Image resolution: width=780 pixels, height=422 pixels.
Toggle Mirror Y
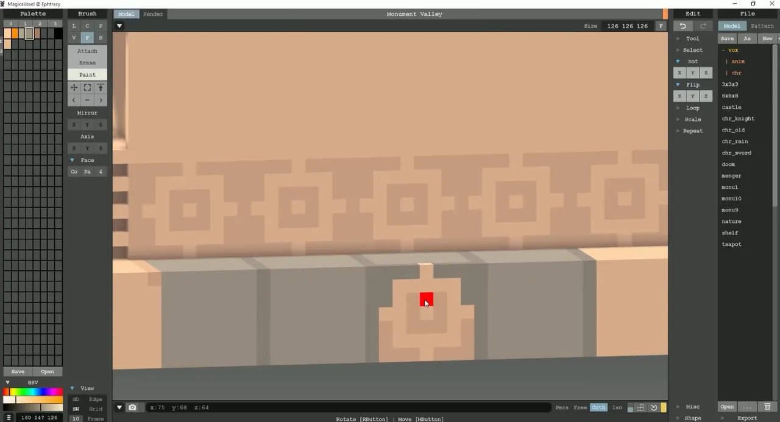[87, 125]
